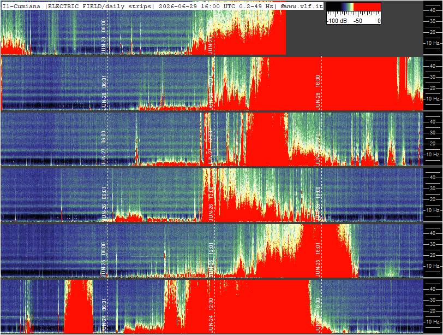The width and height of the screenshot is (443, 335).
Task: Click the -50 label on the color legend
Action: [x=358, y=21]
